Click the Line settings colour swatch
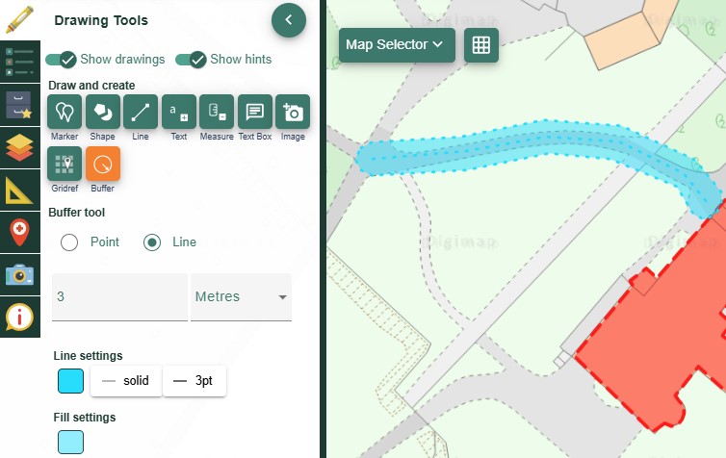The image size is (726, 458). pos(70,381)
